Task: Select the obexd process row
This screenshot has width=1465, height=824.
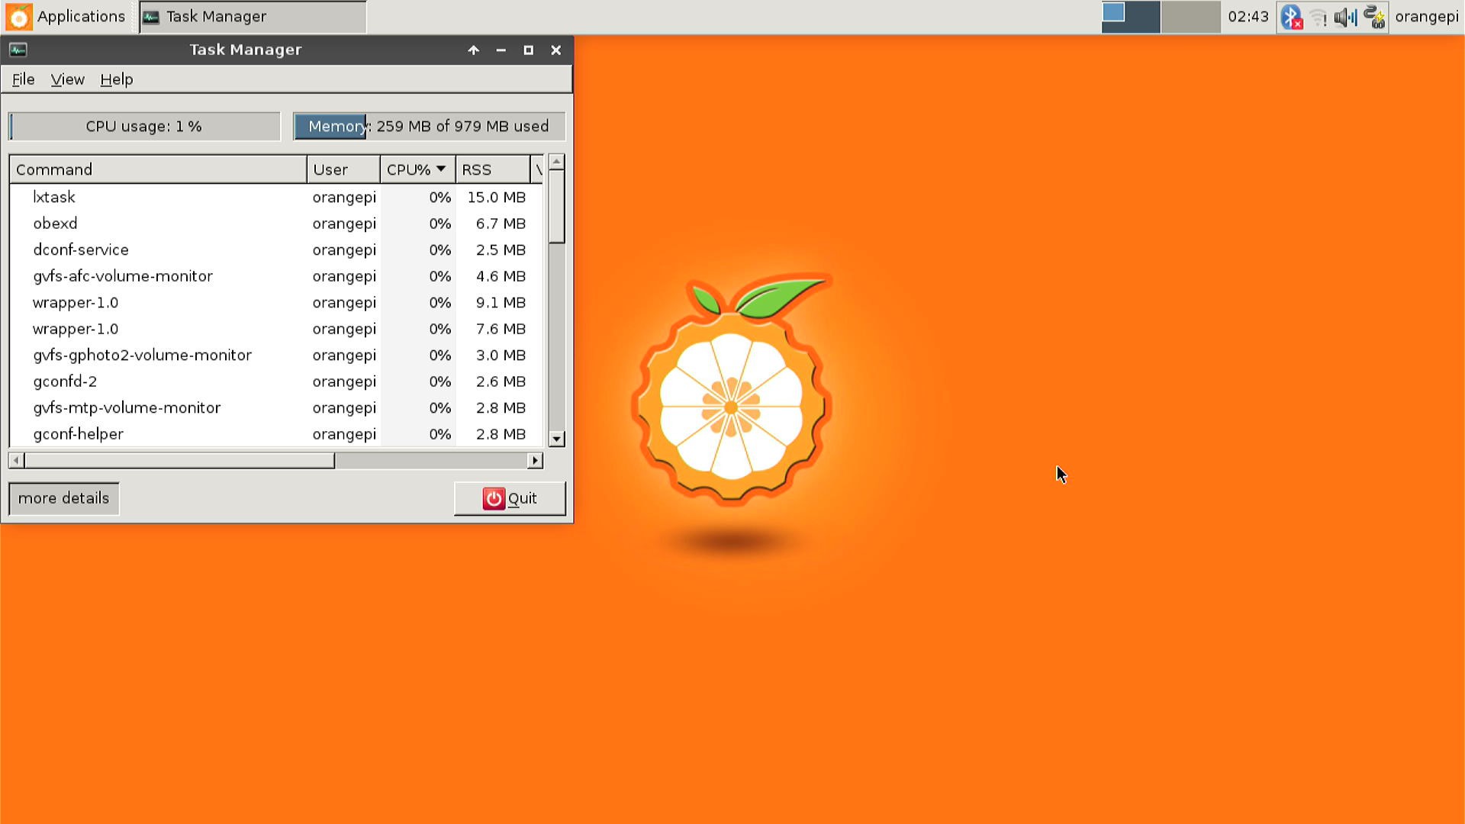Action: 276,224
